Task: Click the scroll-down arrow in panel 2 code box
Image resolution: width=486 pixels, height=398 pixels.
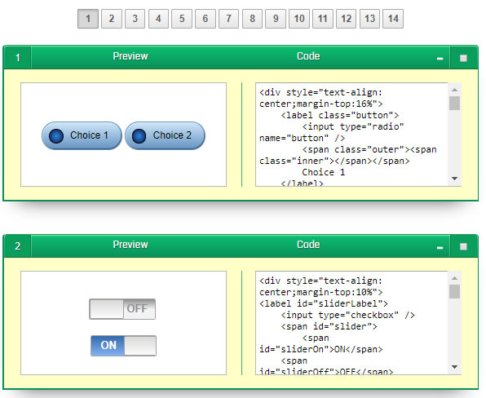Action: click(454, 367)
